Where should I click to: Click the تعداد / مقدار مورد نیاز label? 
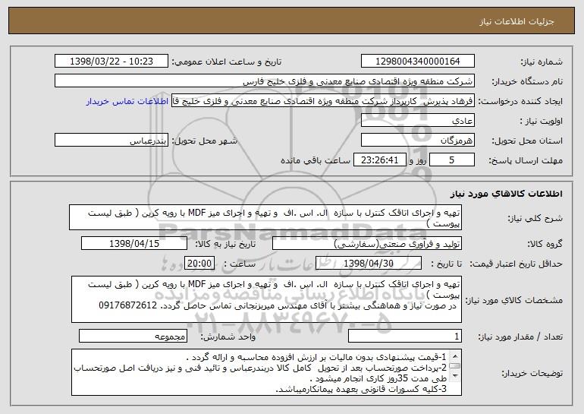[520, 337]
